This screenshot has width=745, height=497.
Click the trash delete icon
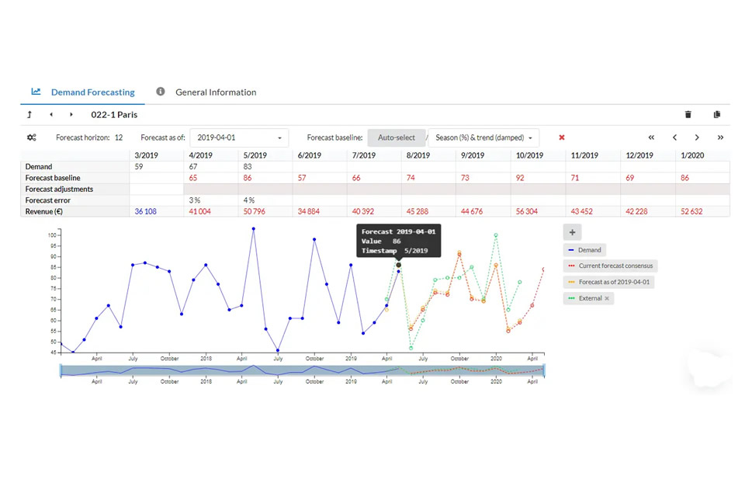(688, 115)
